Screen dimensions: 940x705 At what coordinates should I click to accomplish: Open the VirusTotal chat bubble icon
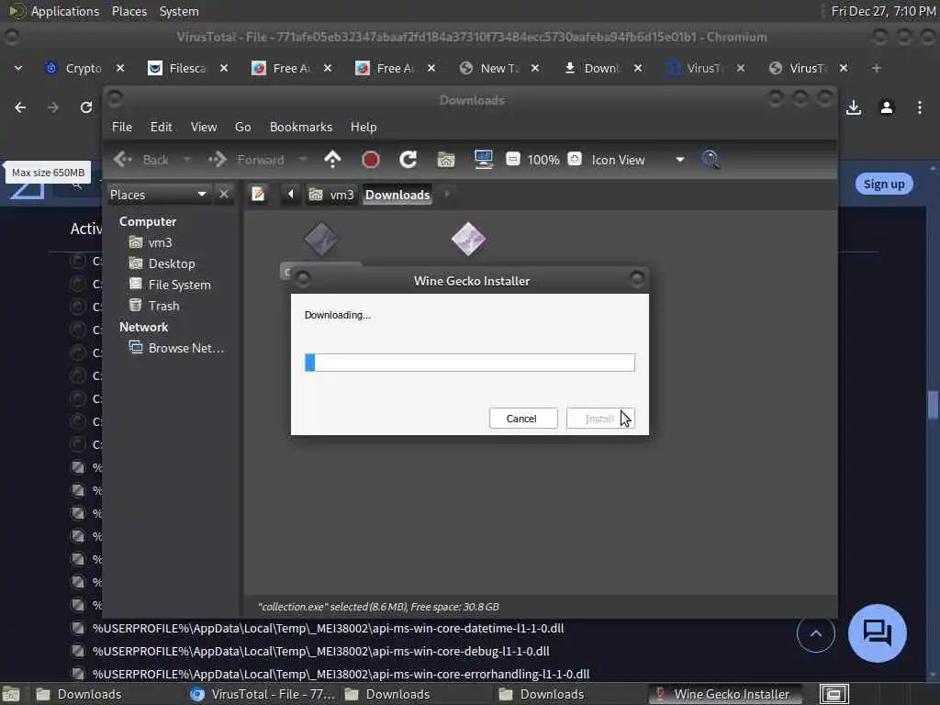877,633
